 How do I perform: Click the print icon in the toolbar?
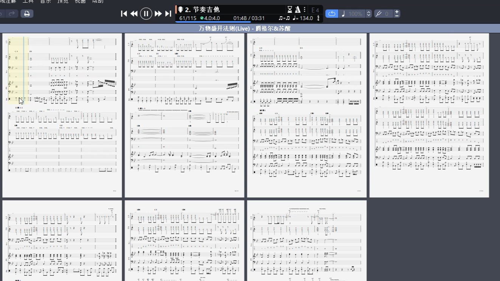26,14
